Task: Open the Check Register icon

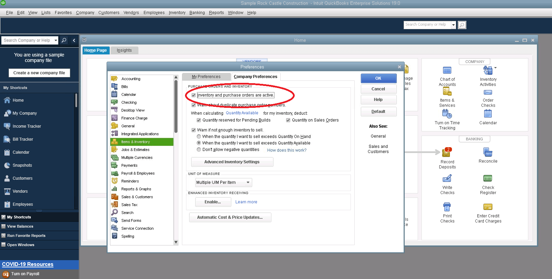Action: 488,178
